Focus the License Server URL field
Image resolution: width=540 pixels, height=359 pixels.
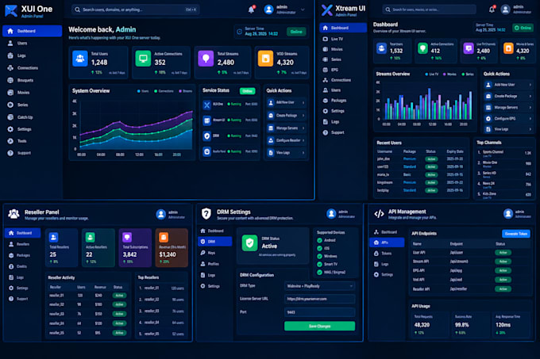coord(319,299)
